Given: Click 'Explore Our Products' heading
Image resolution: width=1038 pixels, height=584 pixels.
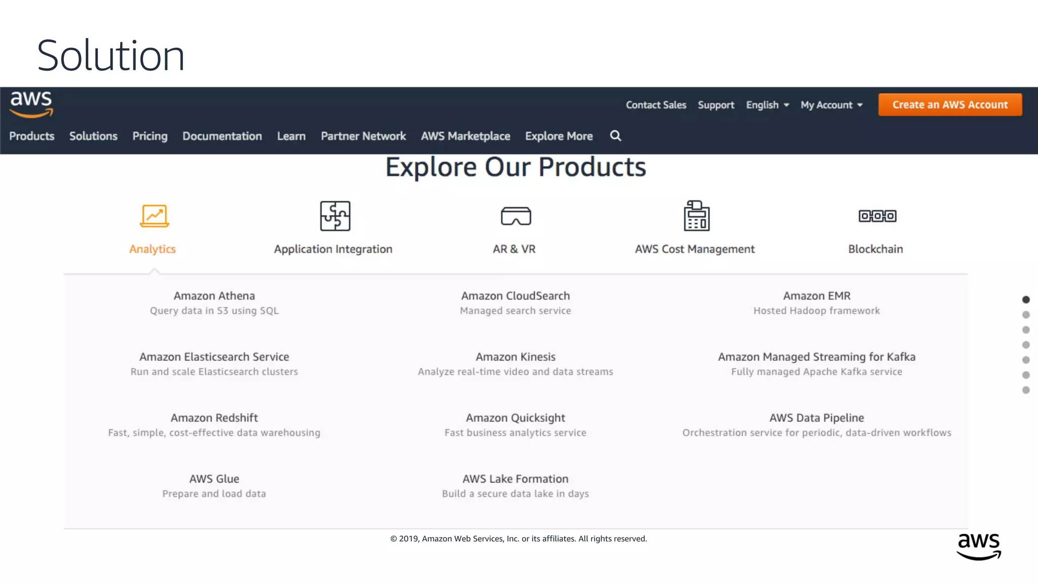Looking at the screenshot, I should pyautogui.click(x=516, y=167).
